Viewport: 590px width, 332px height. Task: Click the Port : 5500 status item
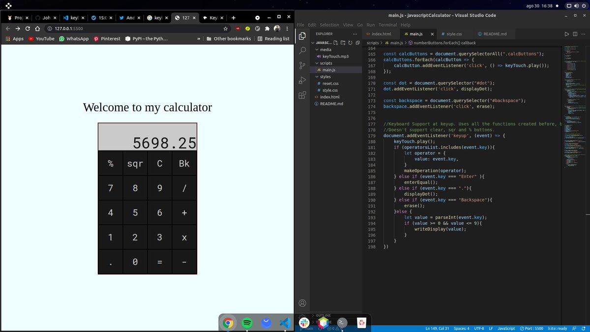531,328
